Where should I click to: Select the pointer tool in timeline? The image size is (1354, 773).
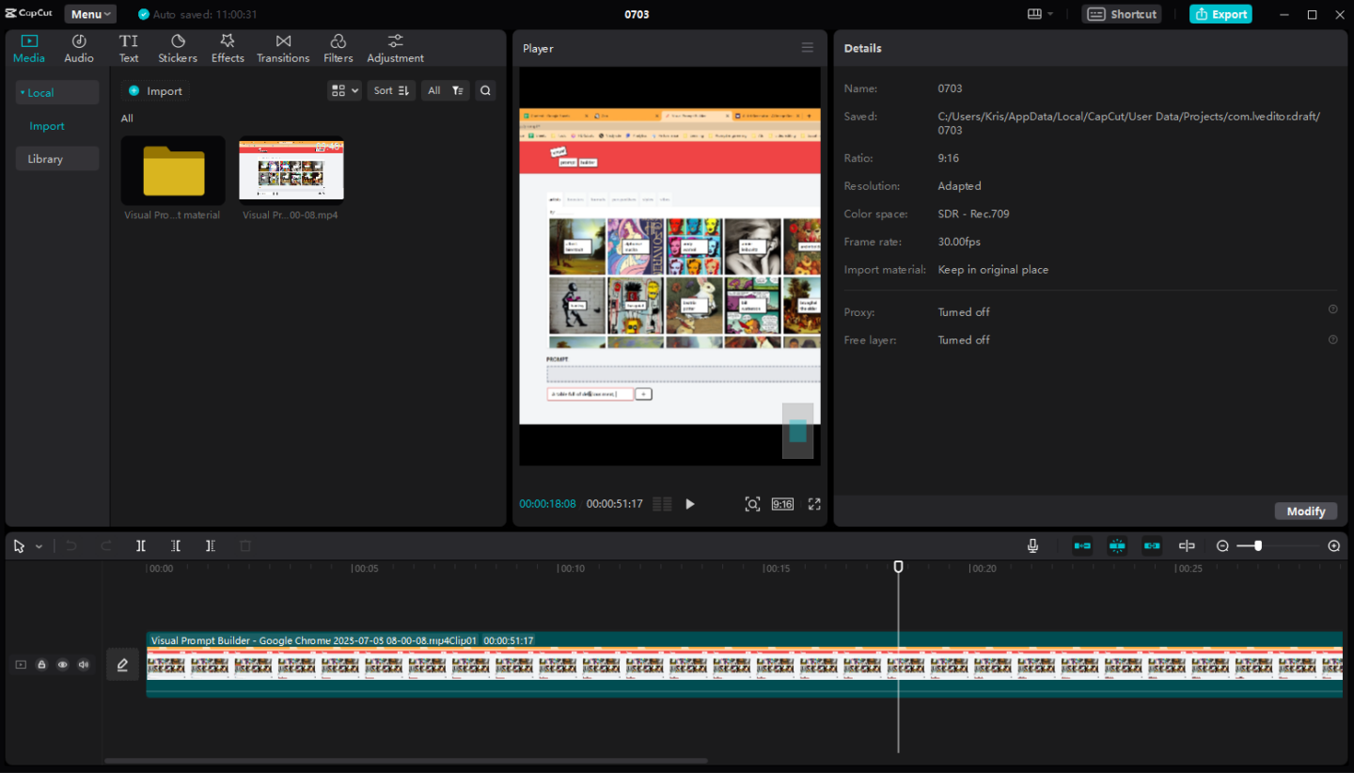[x=20, y=545]
